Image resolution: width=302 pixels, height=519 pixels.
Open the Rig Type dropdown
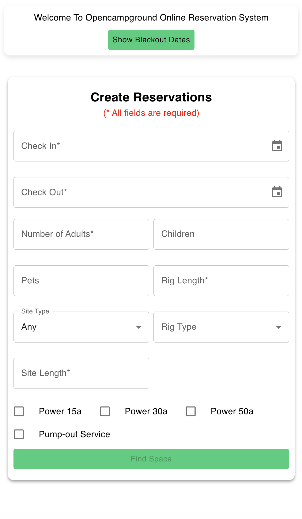(214, 327)
